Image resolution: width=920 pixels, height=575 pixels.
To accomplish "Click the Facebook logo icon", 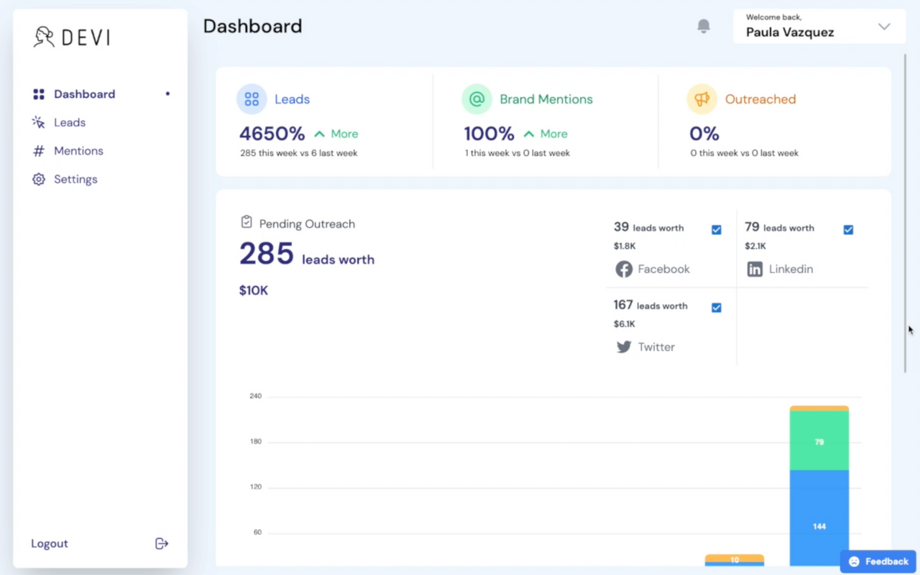I will [x=624, y=269].
